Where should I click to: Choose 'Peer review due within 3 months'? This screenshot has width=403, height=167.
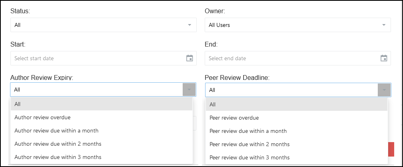point(296,157)
